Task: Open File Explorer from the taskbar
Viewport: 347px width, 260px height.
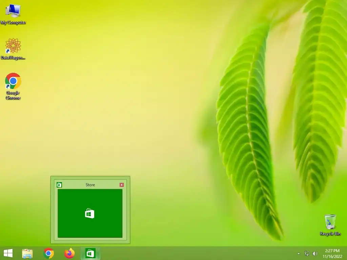Action: pos(27,253)
